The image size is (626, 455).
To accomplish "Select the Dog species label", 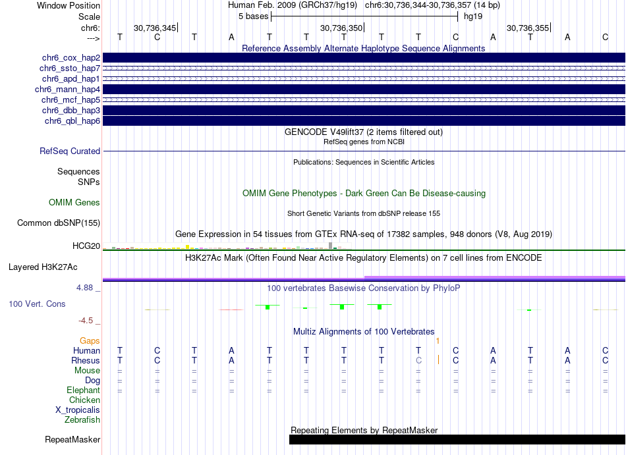I will tap(92, 381).
